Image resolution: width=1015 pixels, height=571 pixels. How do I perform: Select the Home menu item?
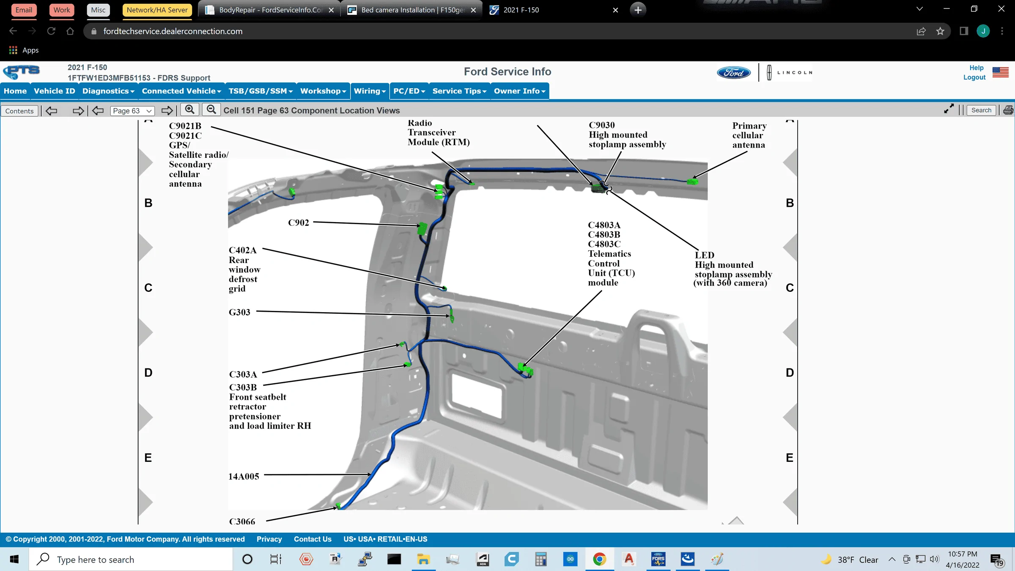(x=15, y=91)
